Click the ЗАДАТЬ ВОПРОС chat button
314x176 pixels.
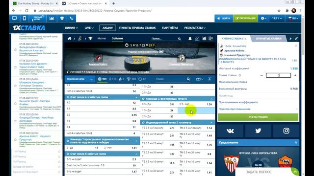coord(259,172)
